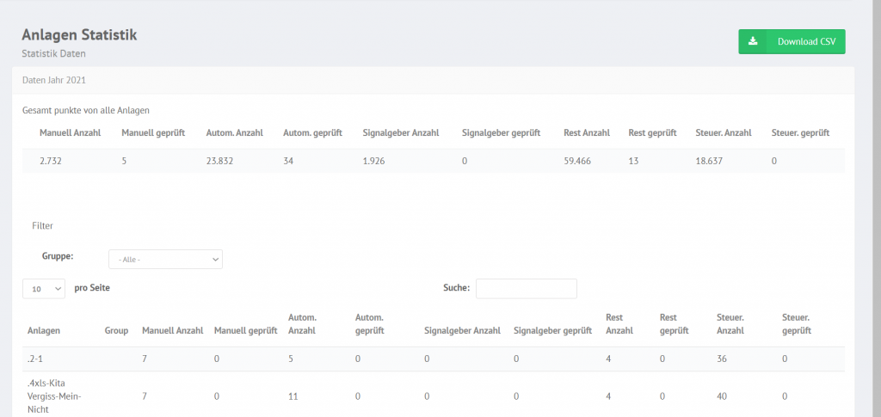This screenshot has height=417, width=881.
Task: Sort by Steuer. geprüft in lower table
Action: (x=797, y=324)
